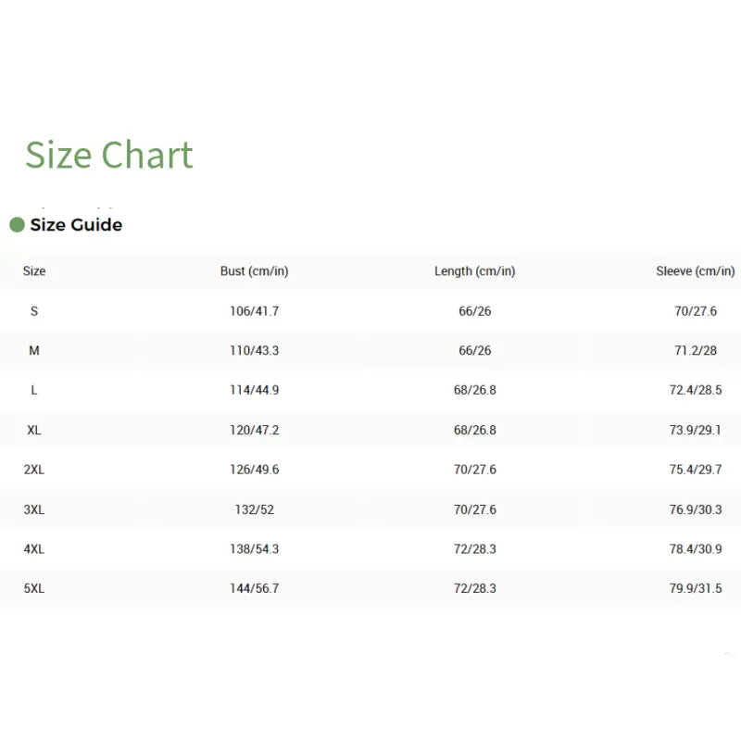Click the bust value 106/41.7
Image resolution: width=741 pixels, height=741 pixels.
click(x=254, y=311)
